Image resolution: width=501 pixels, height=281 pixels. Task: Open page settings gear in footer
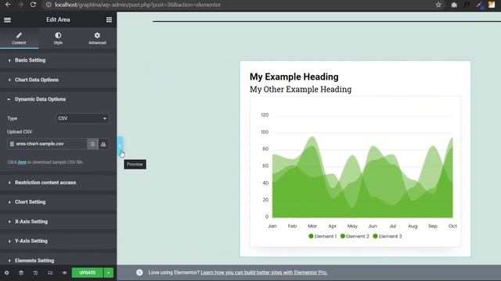click(x=6, y=272)
